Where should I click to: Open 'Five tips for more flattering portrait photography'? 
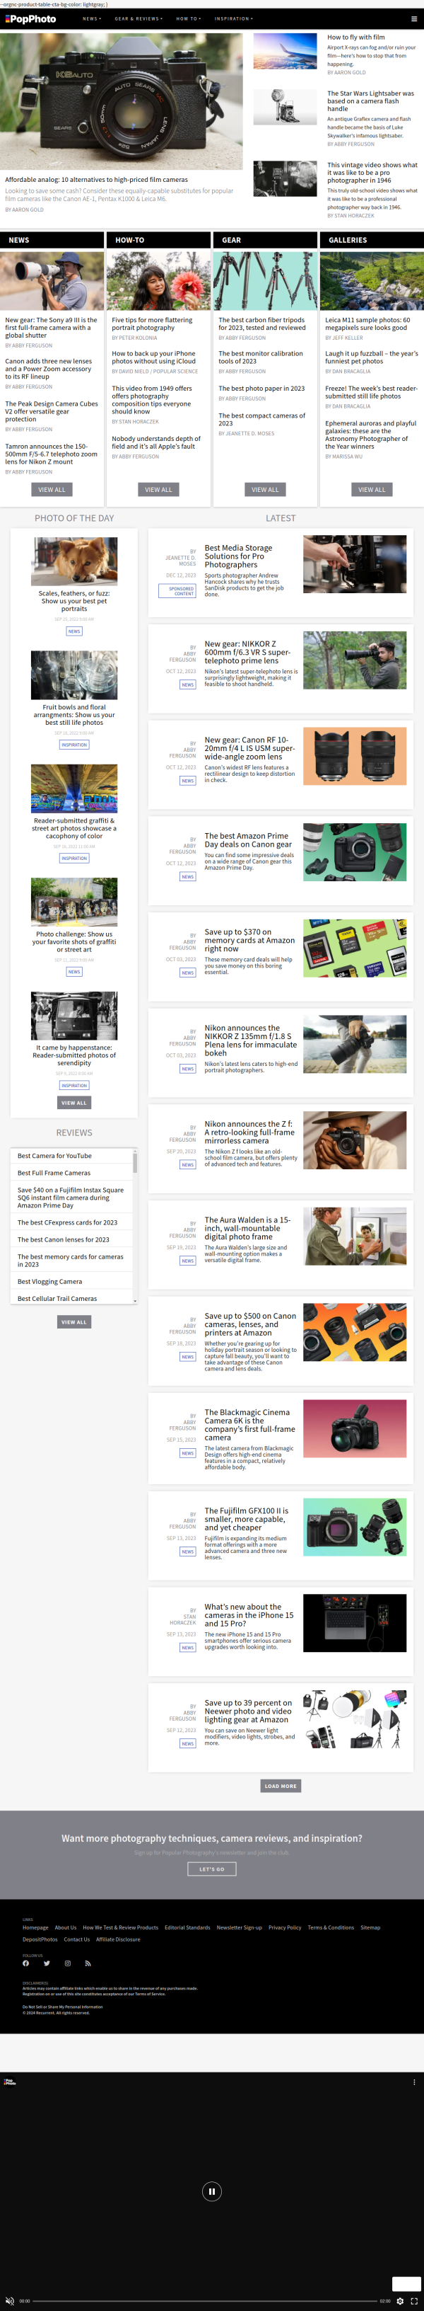[153, 324]
